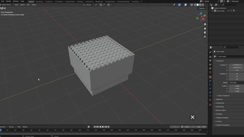Click the Scene Collection icon in outliner
Viewport: 244px width, 137px height.
(212, 8)
